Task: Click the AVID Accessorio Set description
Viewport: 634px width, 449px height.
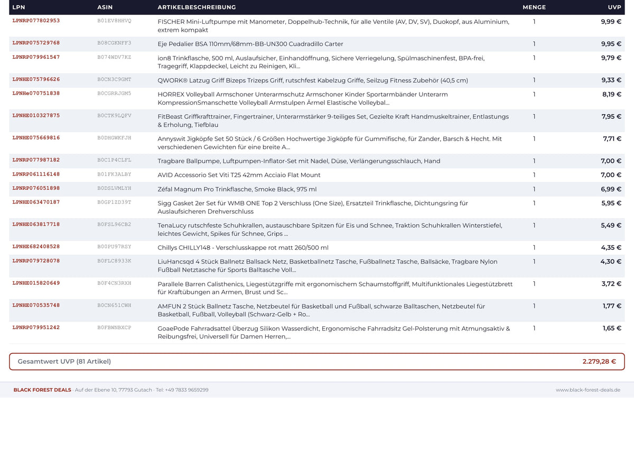Action: 239,175
